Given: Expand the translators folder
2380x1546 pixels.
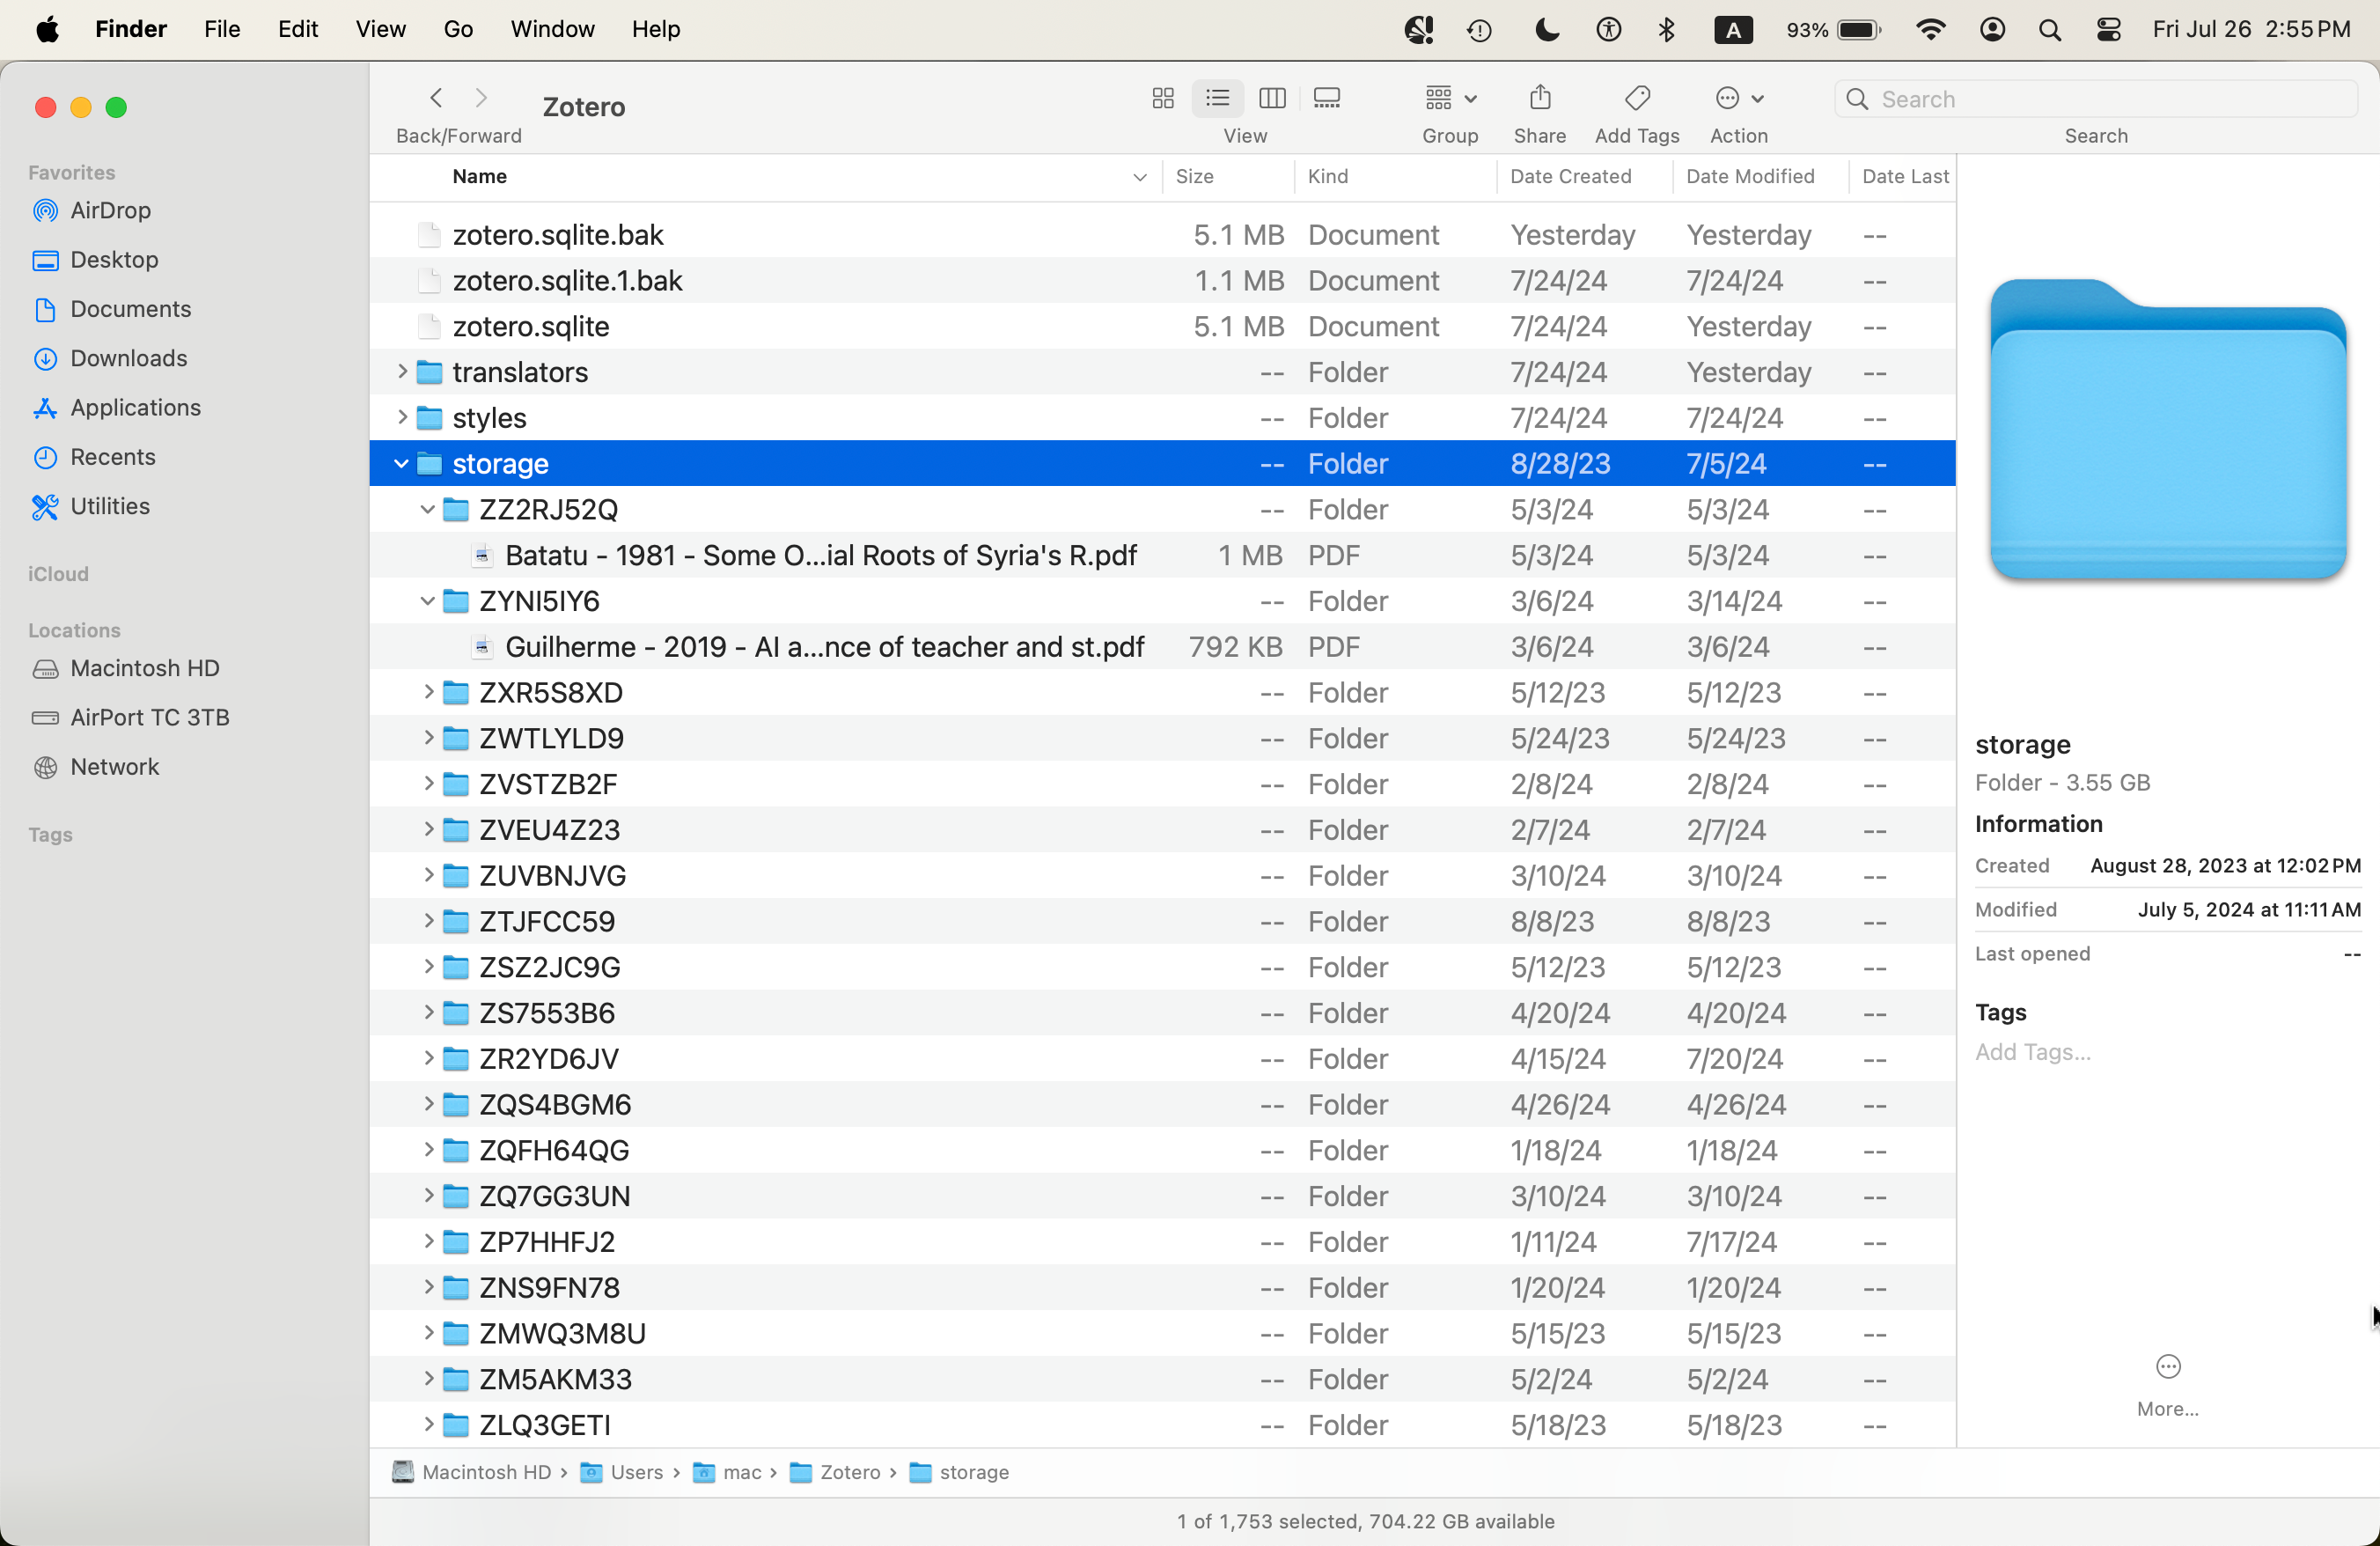Looking at the screenshot, I should pos(401,372).
